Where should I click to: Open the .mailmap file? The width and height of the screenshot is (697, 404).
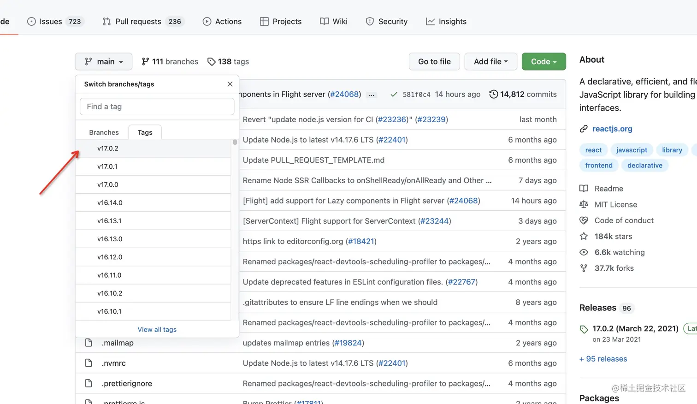(x=118, y=343)
